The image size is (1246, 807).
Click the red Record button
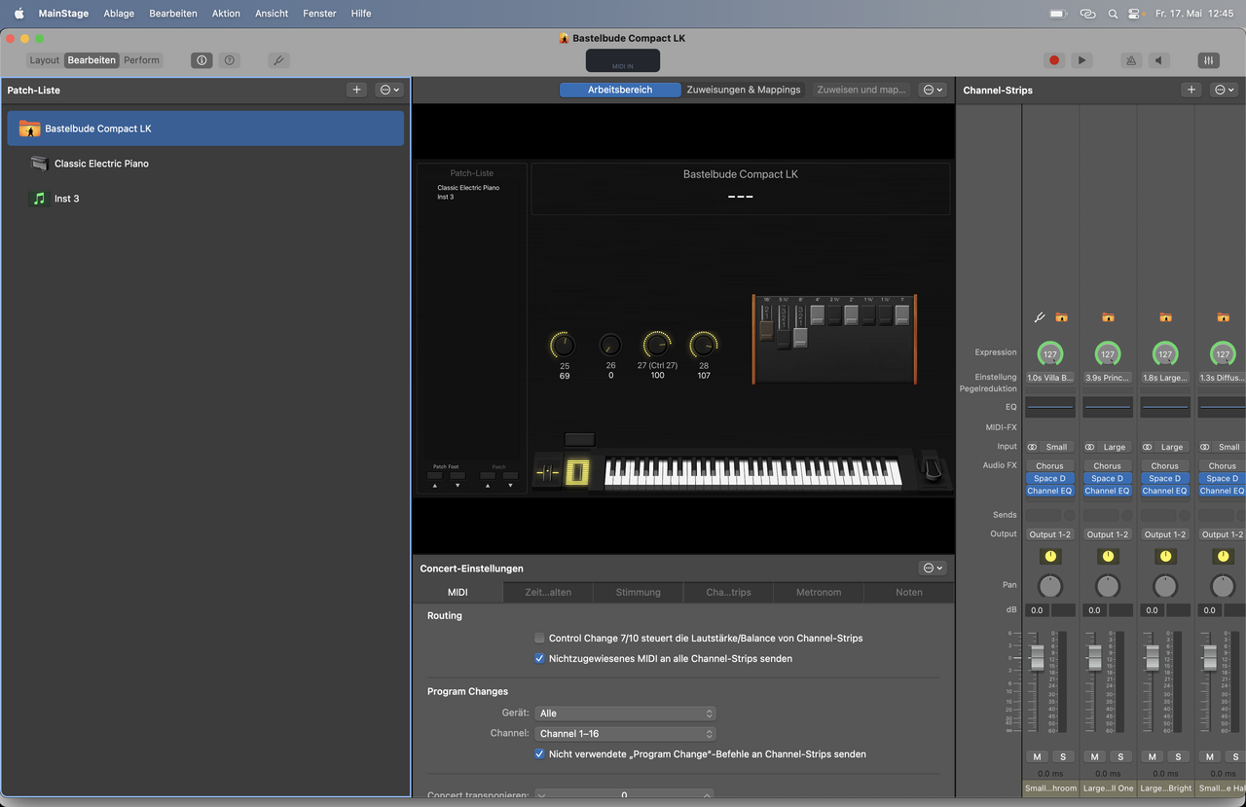coord(1053,60)
